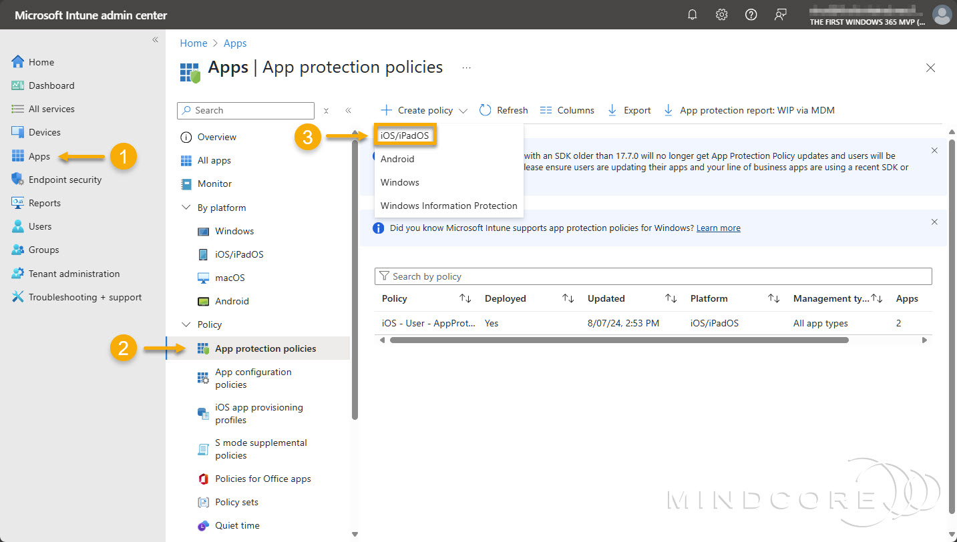957x542 pixels.
Task: Open the Learn more link
Action: (717, 228)
